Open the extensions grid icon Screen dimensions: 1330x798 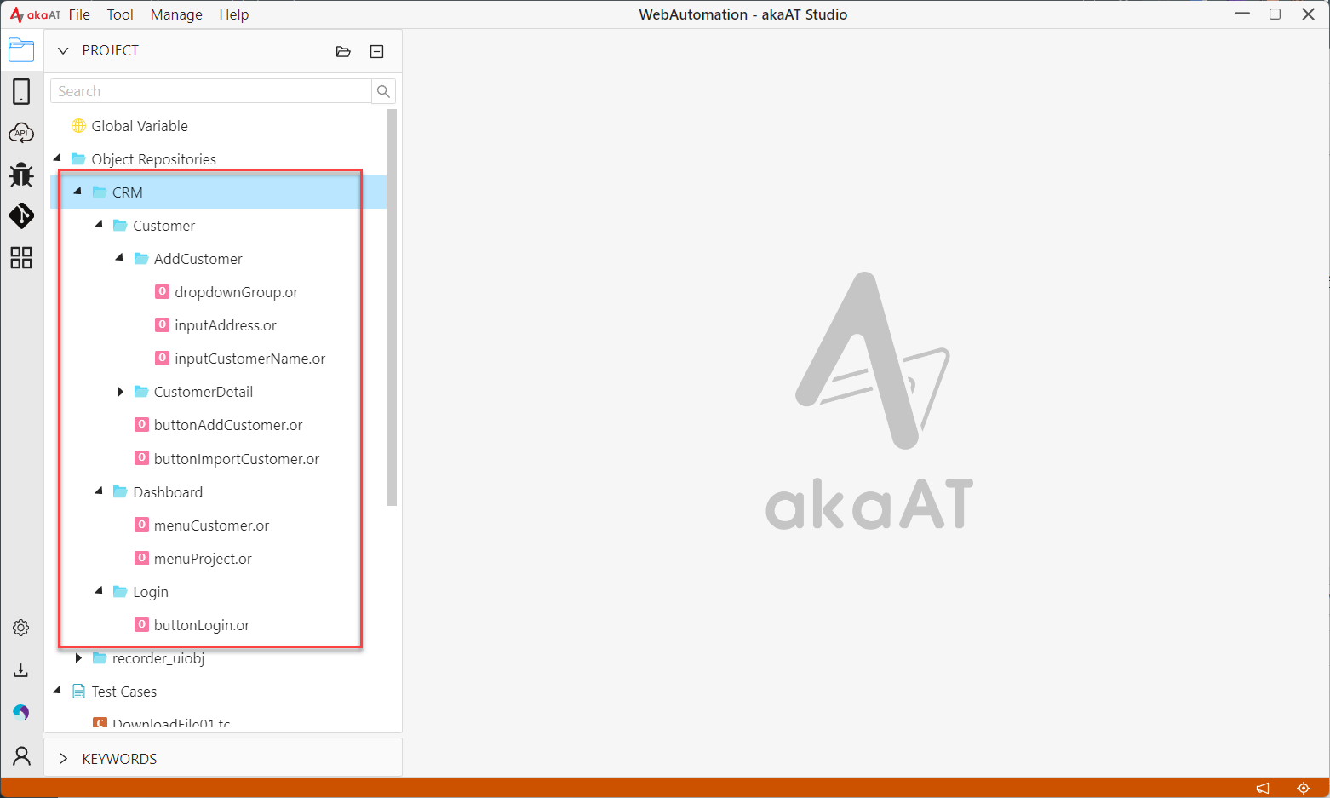click(x=21, y=257)
